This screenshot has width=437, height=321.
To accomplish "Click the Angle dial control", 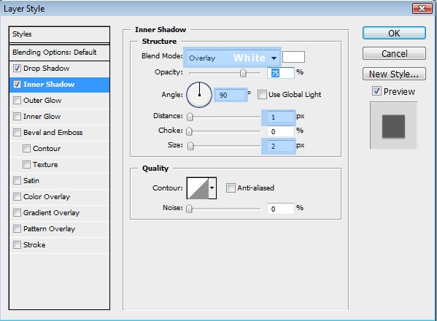I will point(199,95).
